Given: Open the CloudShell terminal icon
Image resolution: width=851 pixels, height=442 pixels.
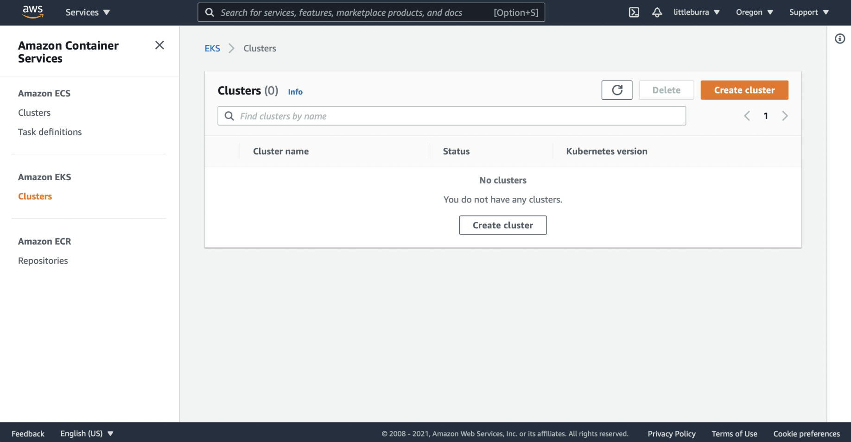Looking at the screenshot, I should [x=634, y=13].
